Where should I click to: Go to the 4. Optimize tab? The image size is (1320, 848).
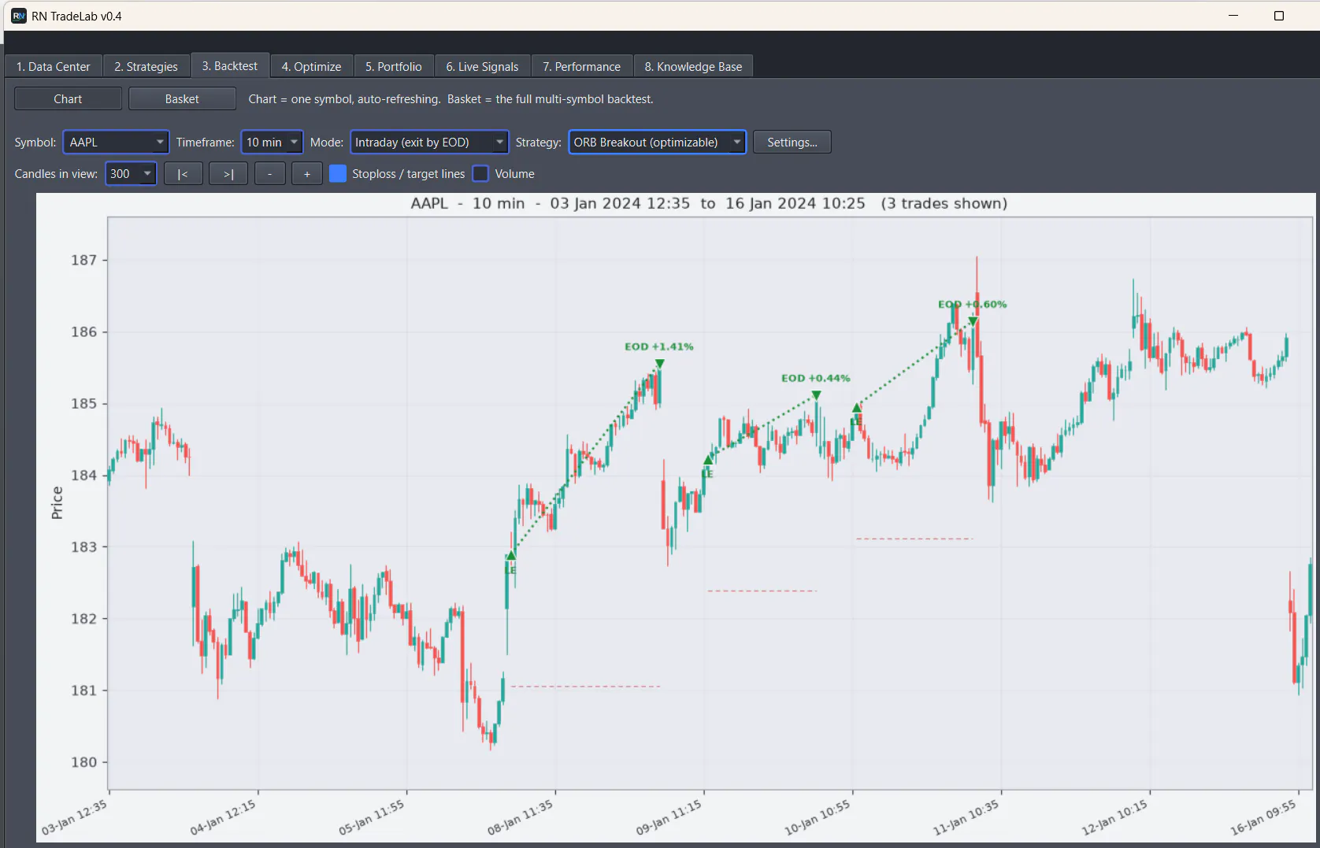312,67
